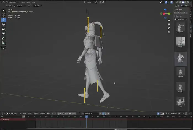Apply the Default pose thumbnail

tap(181, 59)
